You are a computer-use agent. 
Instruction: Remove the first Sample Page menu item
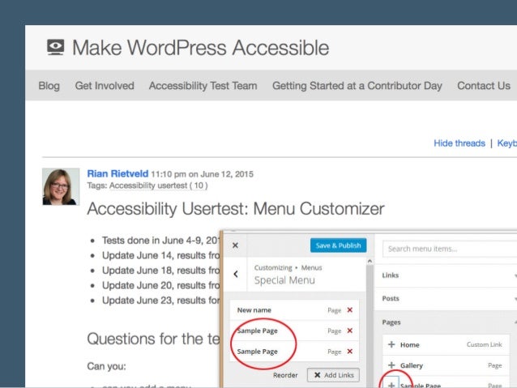pyautogui.click(x=350, y=330)
